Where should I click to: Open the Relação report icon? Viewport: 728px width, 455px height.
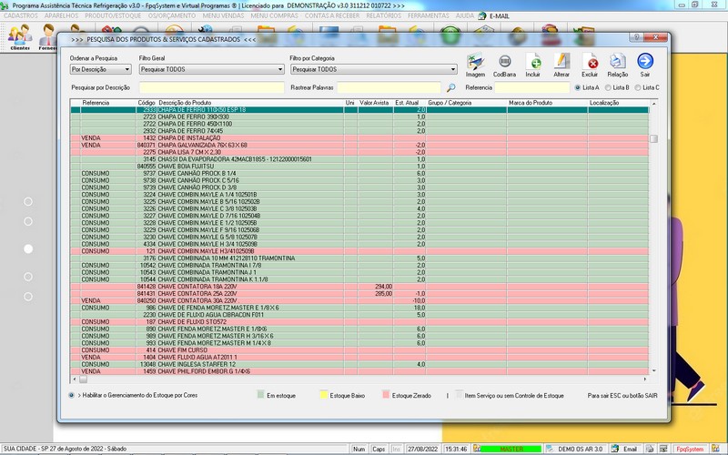(618, 63)
